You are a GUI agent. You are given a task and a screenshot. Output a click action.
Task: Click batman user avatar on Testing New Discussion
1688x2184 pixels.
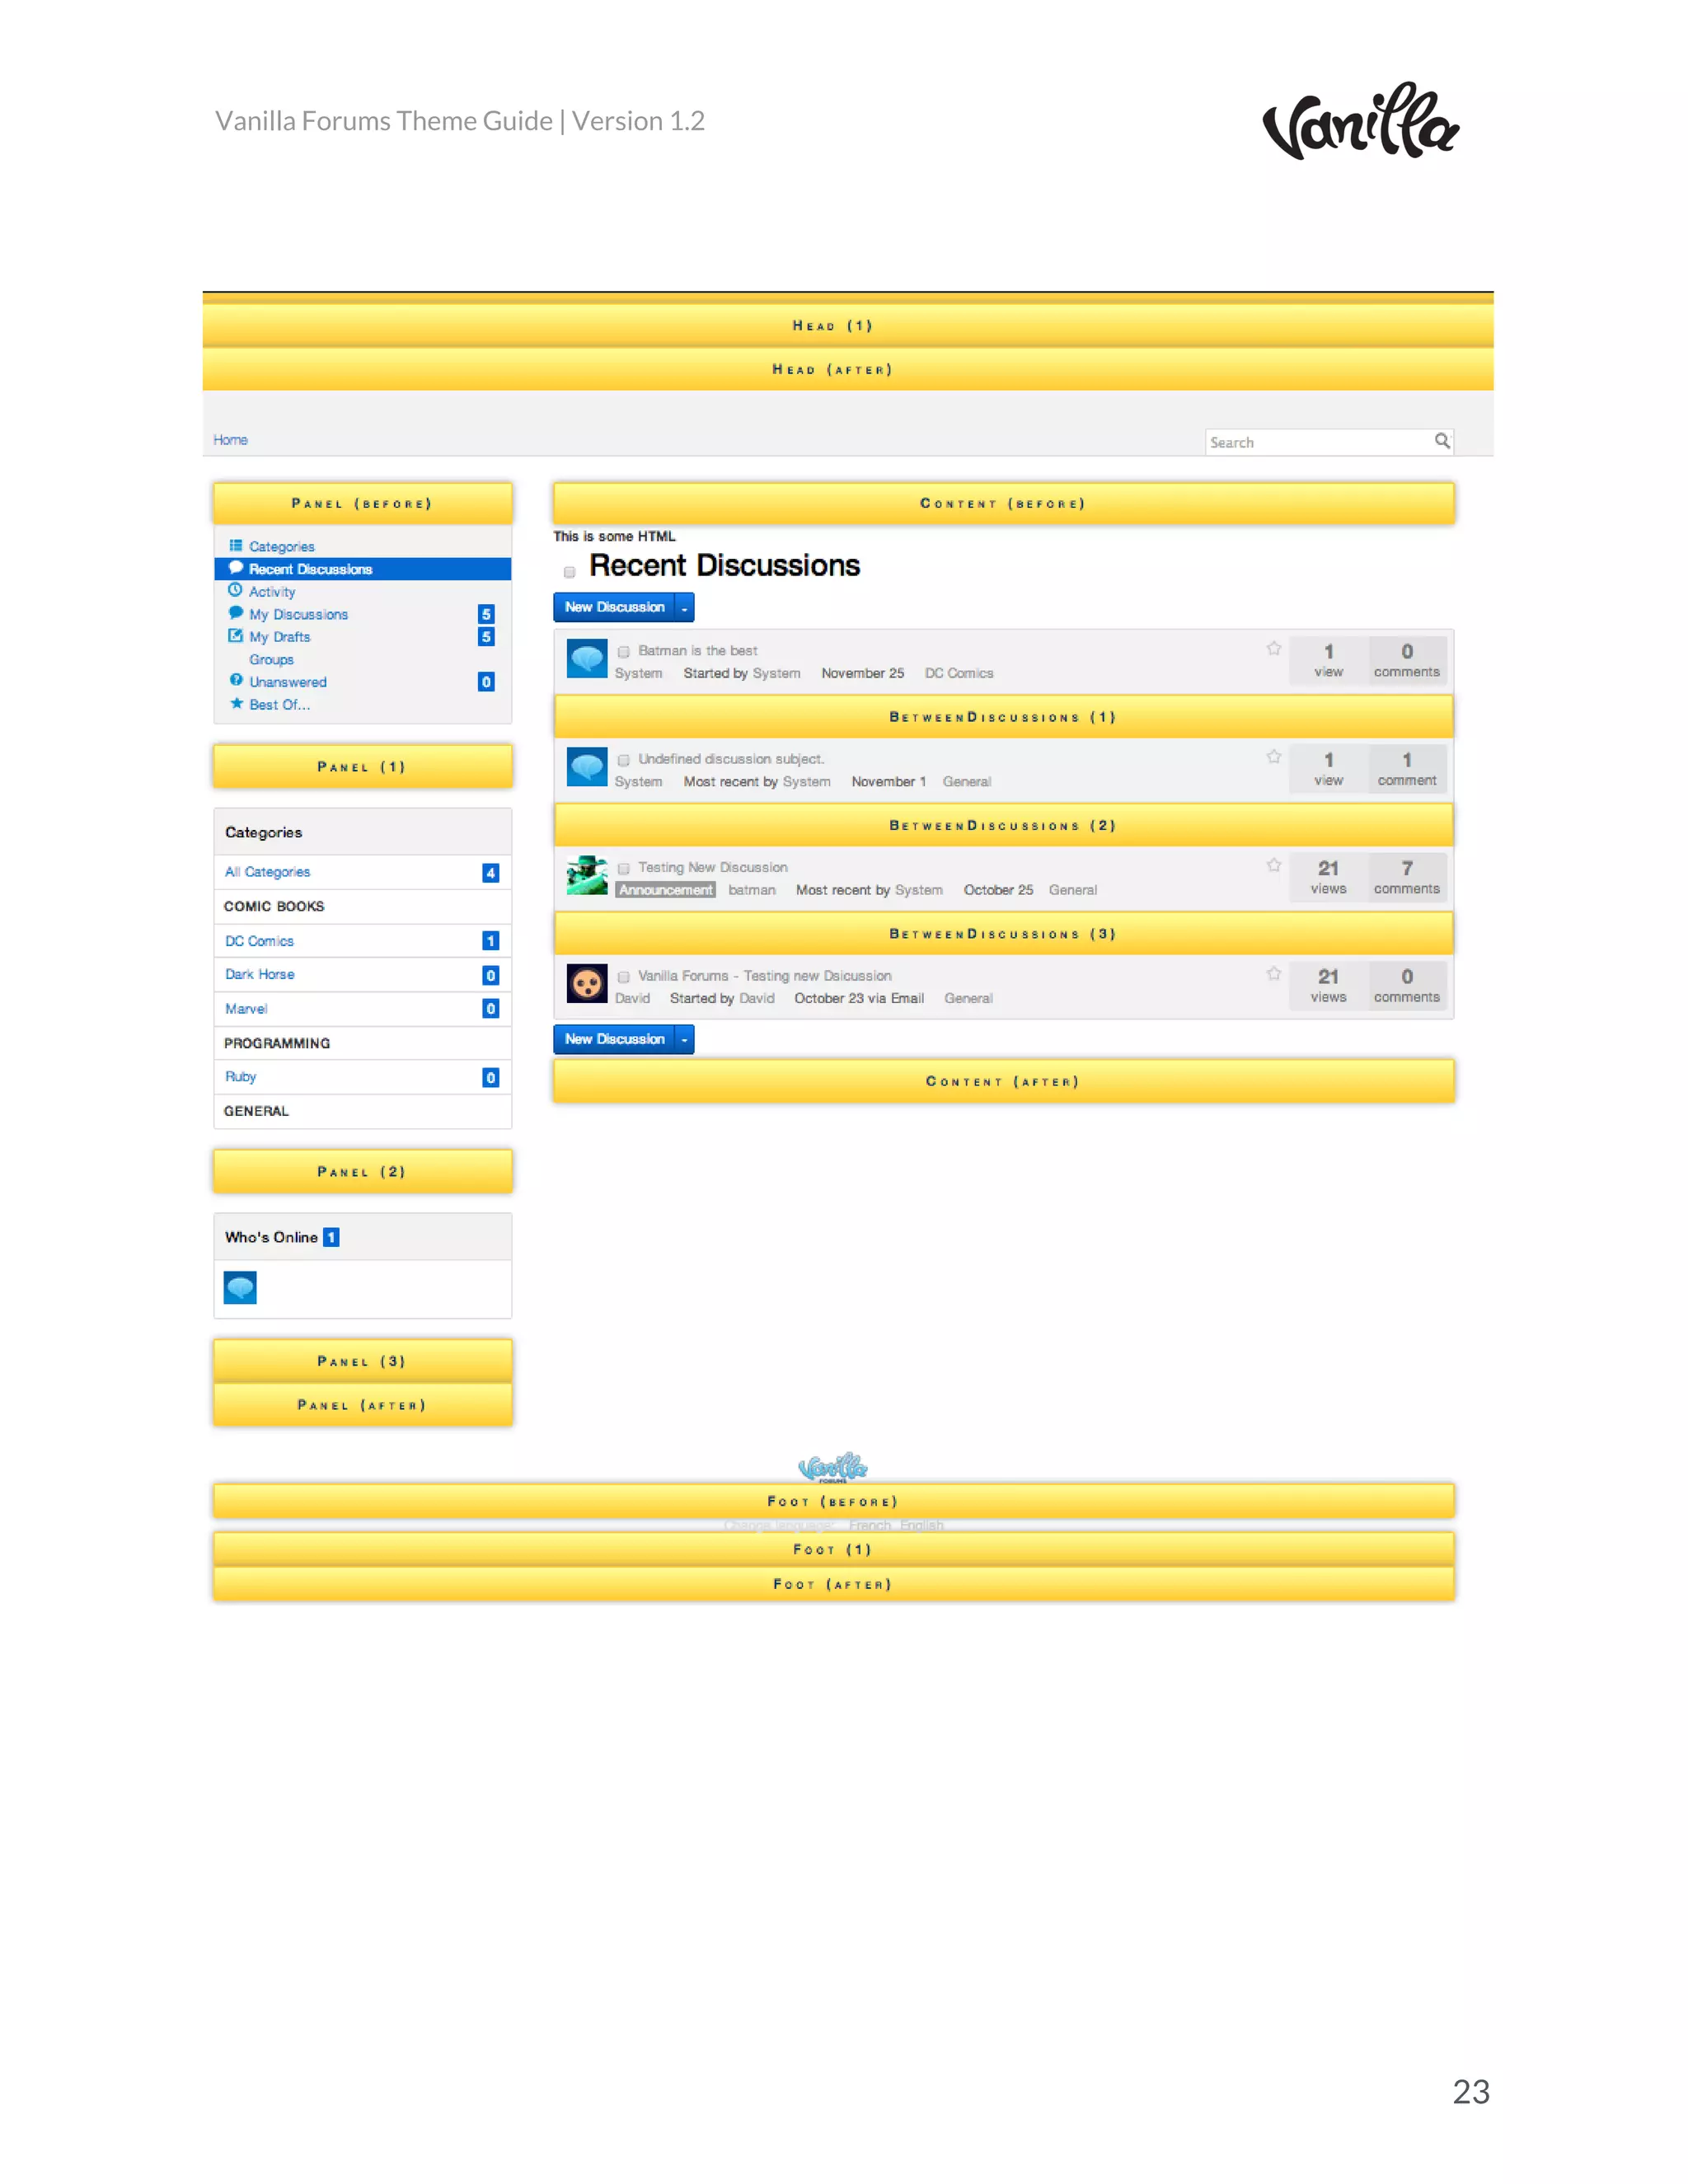pyautogui.click(x=587, y=875)
